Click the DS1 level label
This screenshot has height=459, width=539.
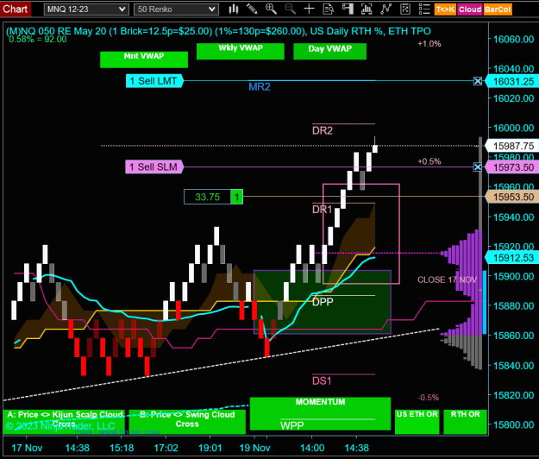tap(322, 381)
